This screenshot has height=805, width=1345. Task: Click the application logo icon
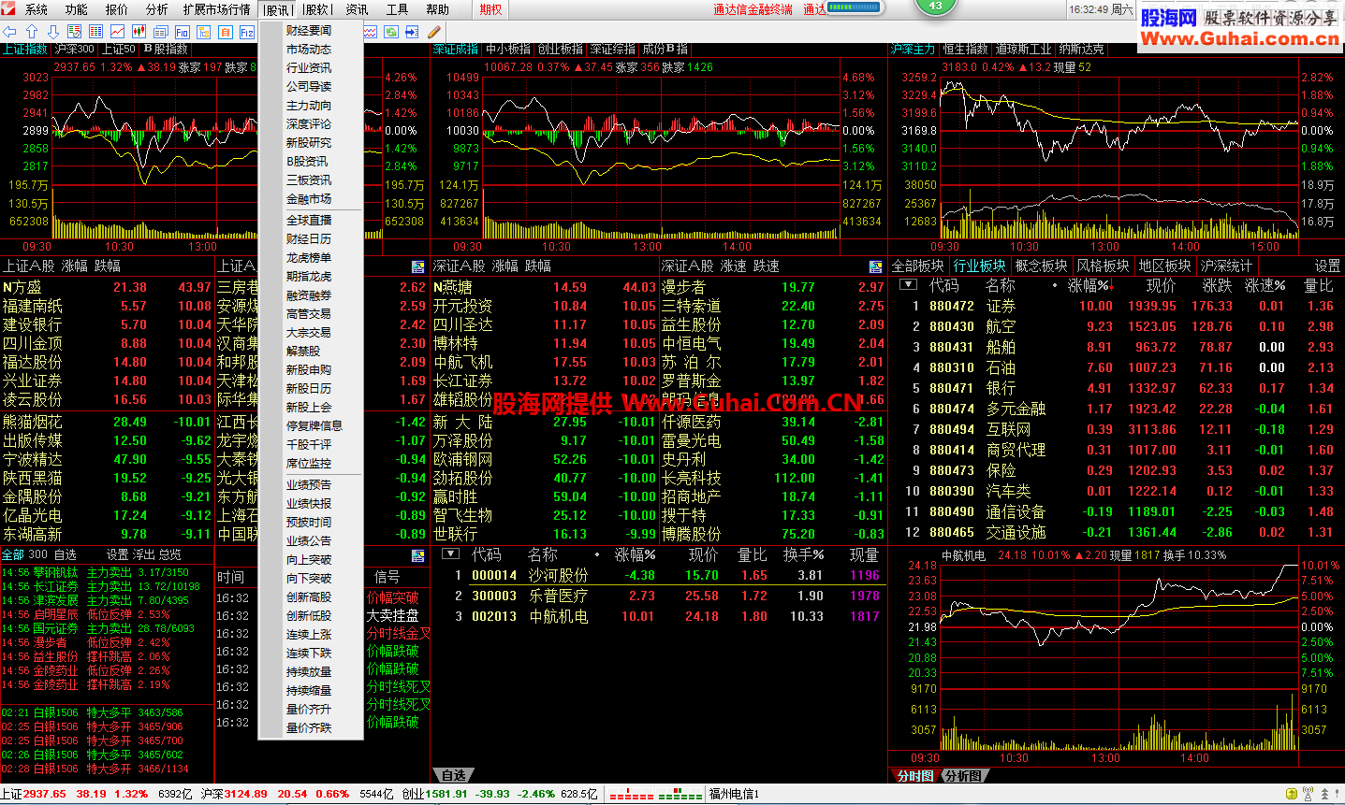[x=10, y=9]
